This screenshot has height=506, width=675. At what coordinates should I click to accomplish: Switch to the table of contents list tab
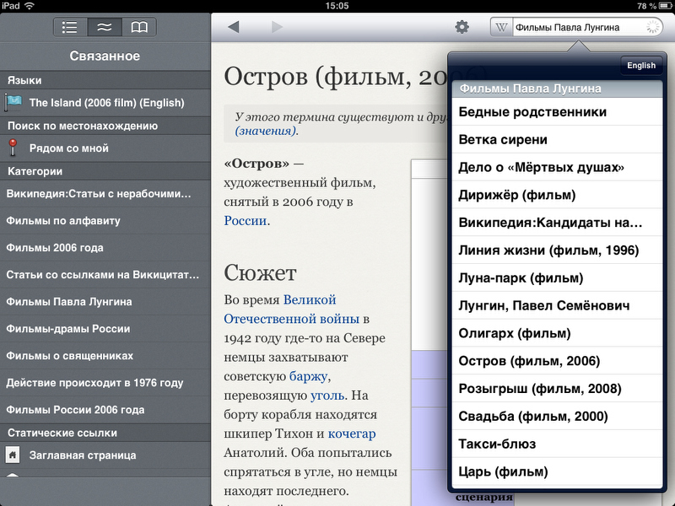[x=71, y=27]
